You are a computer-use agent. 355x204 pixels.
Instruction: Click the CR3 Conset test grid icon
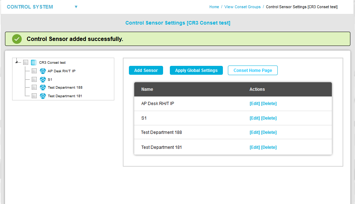point(34,62)
